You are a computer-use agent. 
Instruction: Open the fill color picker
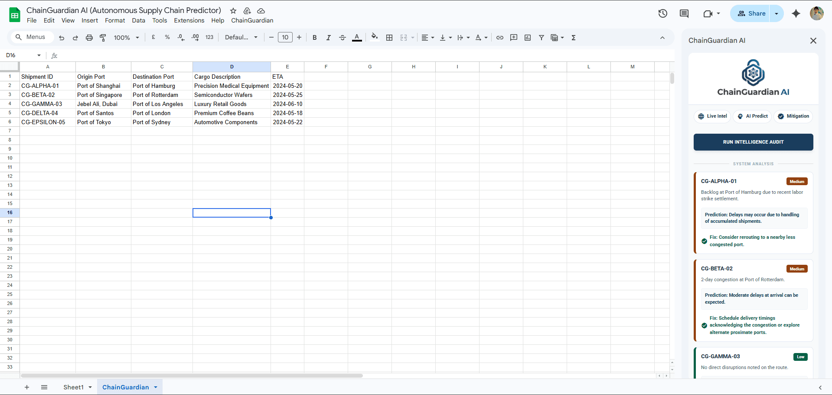pos(375,37)
